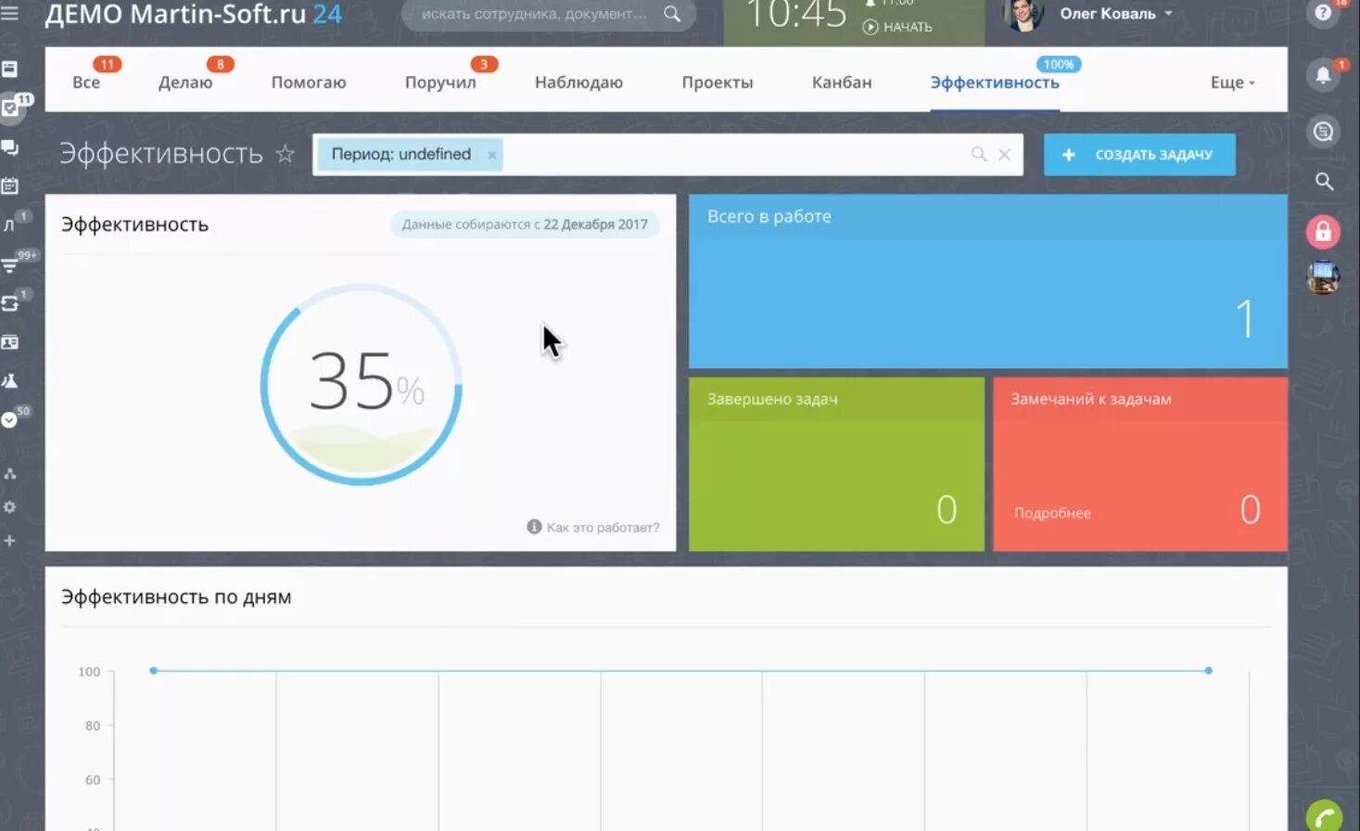Click the first data point on chart
This screenshot has width=1360, height=831.
tap(154, 670)
